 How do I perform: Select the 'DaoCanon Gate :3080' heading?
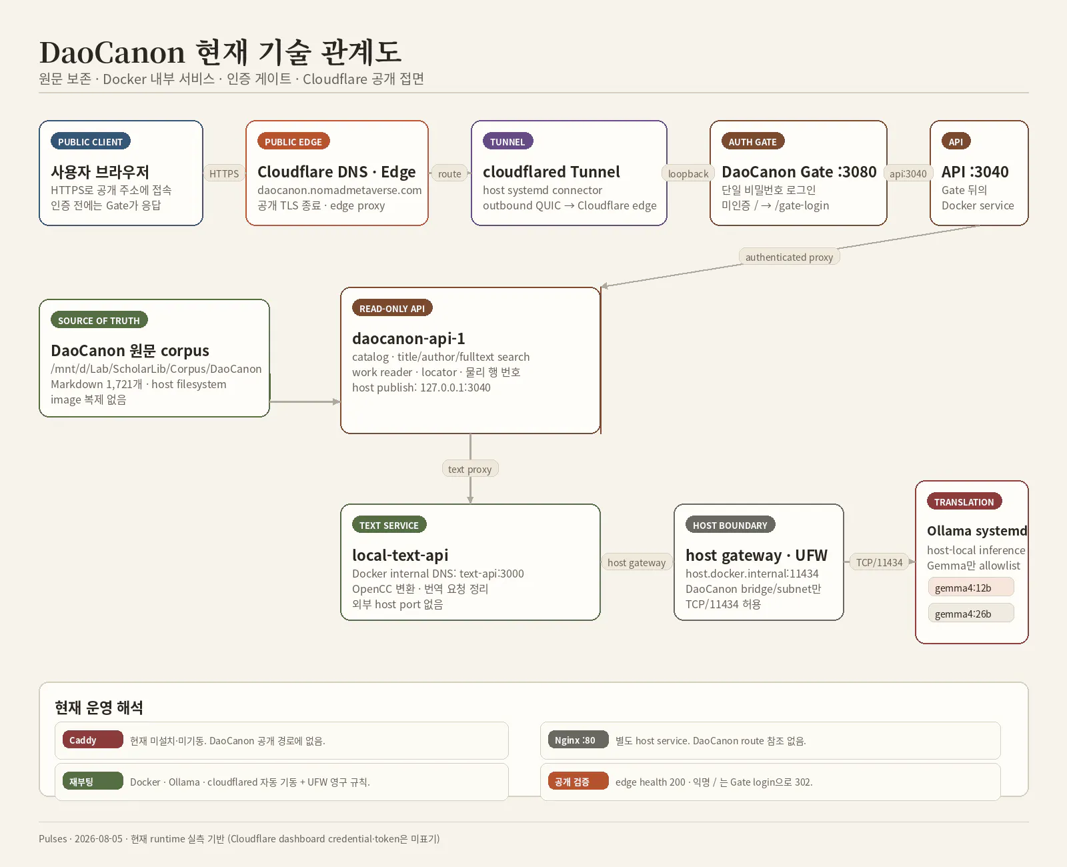pos(799,172)
